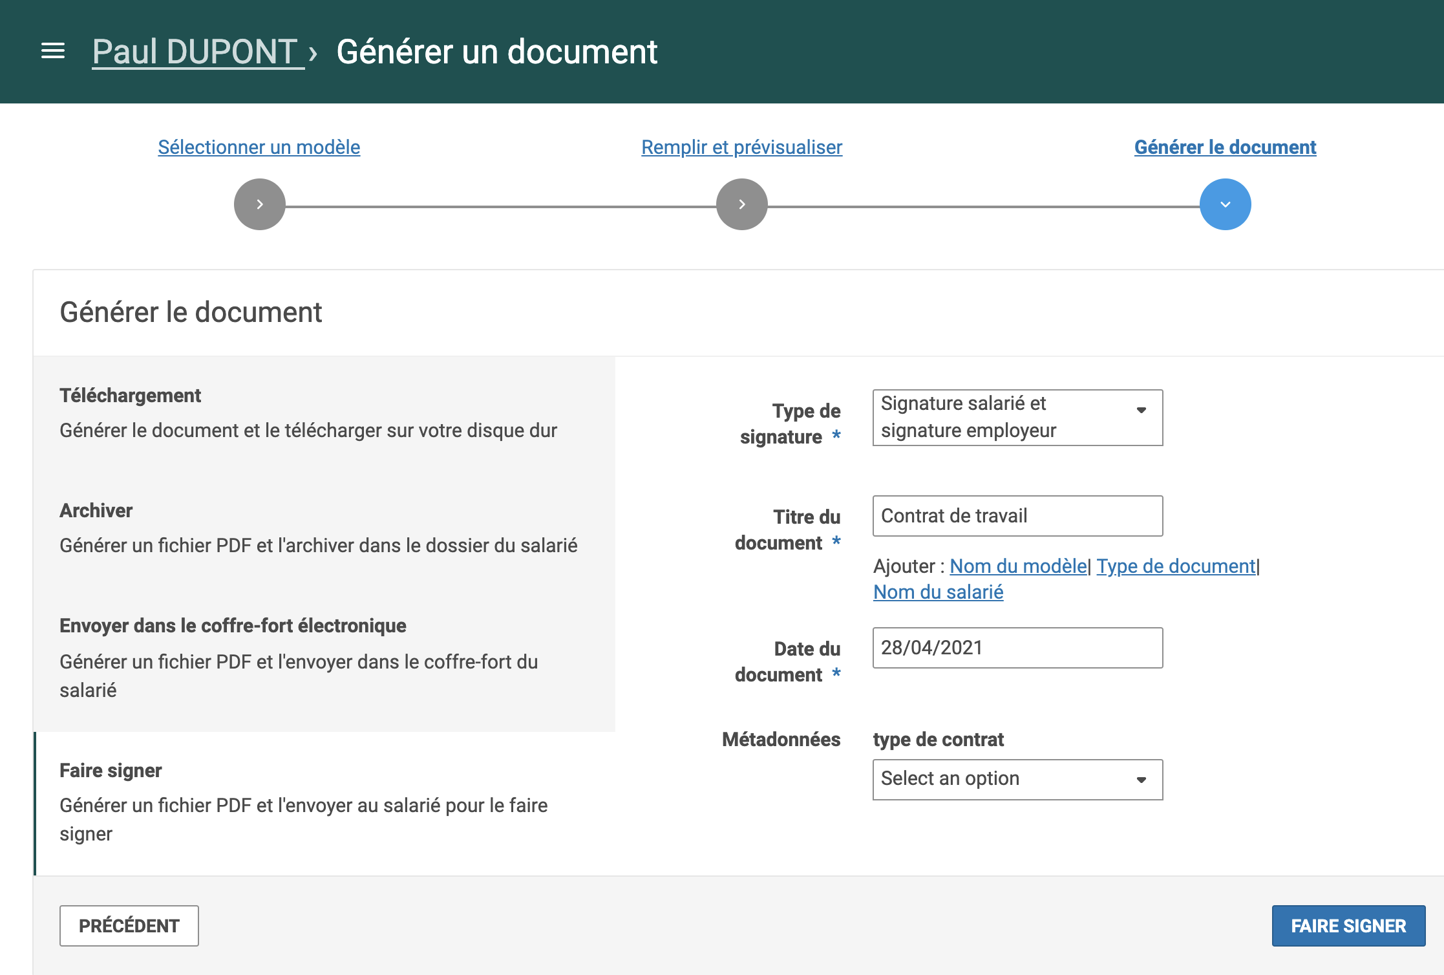Go to the 'Sélectionner un modèle' step
Image resolution: width=1444 pixels, height=975 pixels.
point(259,147)
